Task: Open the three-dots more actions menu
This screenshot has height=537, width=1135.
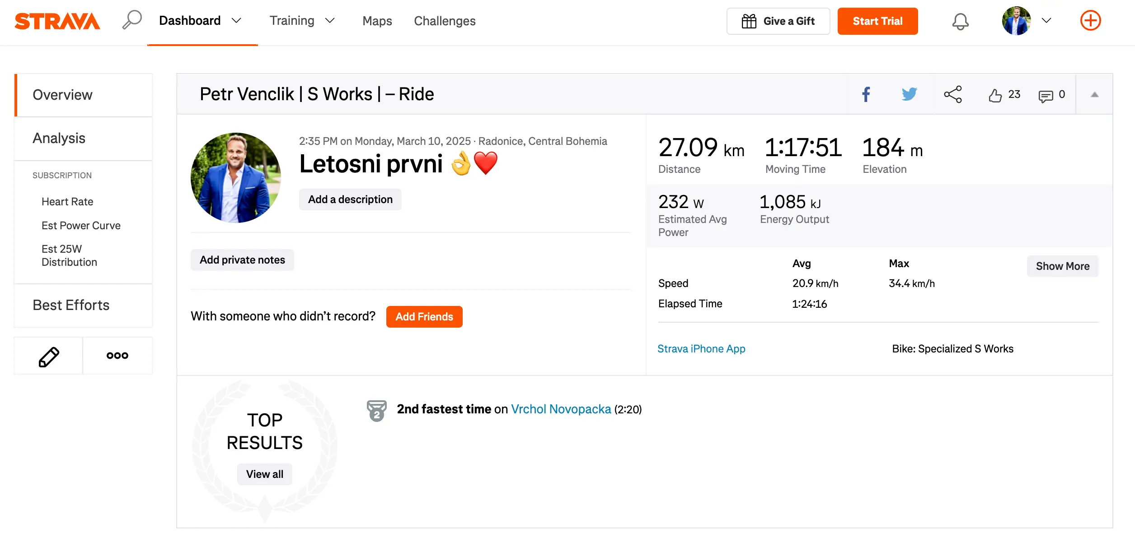Action: (x=117, y=356)
